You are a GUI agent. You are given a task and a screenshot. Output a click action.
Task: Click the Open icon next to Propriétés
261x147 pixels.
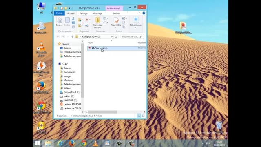(x=124, y=18)
